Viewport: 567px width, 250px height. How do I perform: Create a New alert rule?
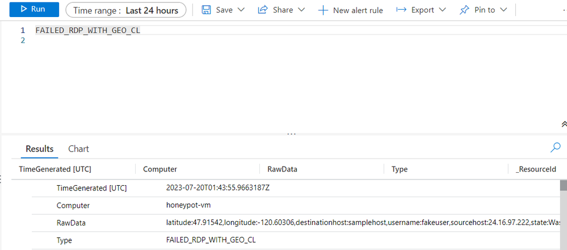click(x=350, y=10)
